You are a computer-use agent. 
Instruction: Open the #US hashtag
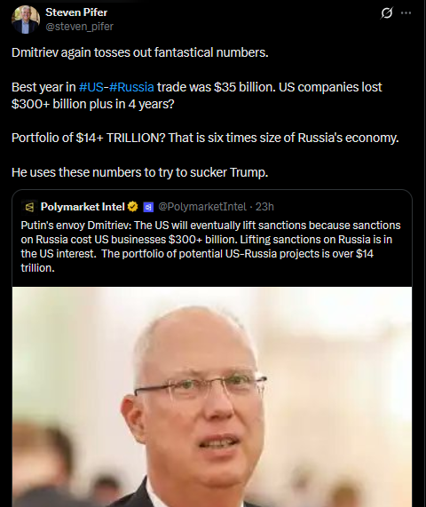[91, 87]
